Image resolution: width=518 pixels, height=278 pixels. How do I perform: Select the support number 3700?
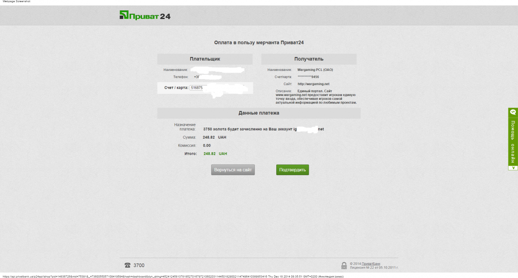139,265
